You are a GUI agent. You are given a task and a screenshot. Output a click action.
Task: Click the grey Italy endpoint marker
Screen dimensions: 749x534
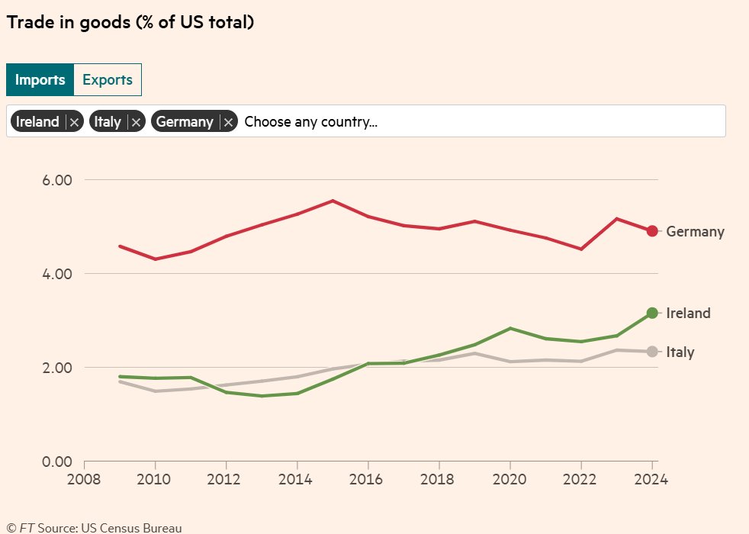coord(652,352)
